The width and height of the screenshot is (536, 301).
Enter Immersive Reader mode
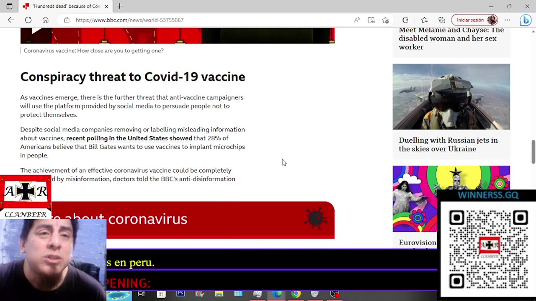click(371, 20)
